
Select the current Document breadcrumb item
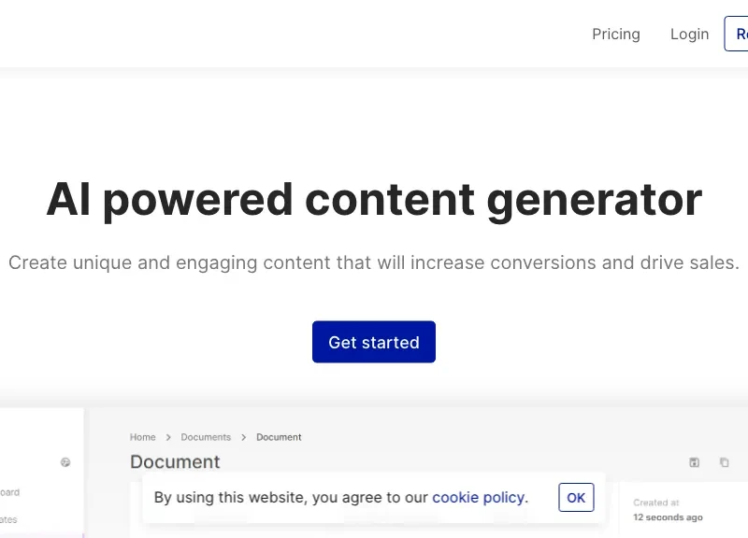click(x=279, y=437)
